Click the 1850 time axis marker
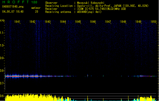The image size is (159, 101). click(x=153, y=22)
